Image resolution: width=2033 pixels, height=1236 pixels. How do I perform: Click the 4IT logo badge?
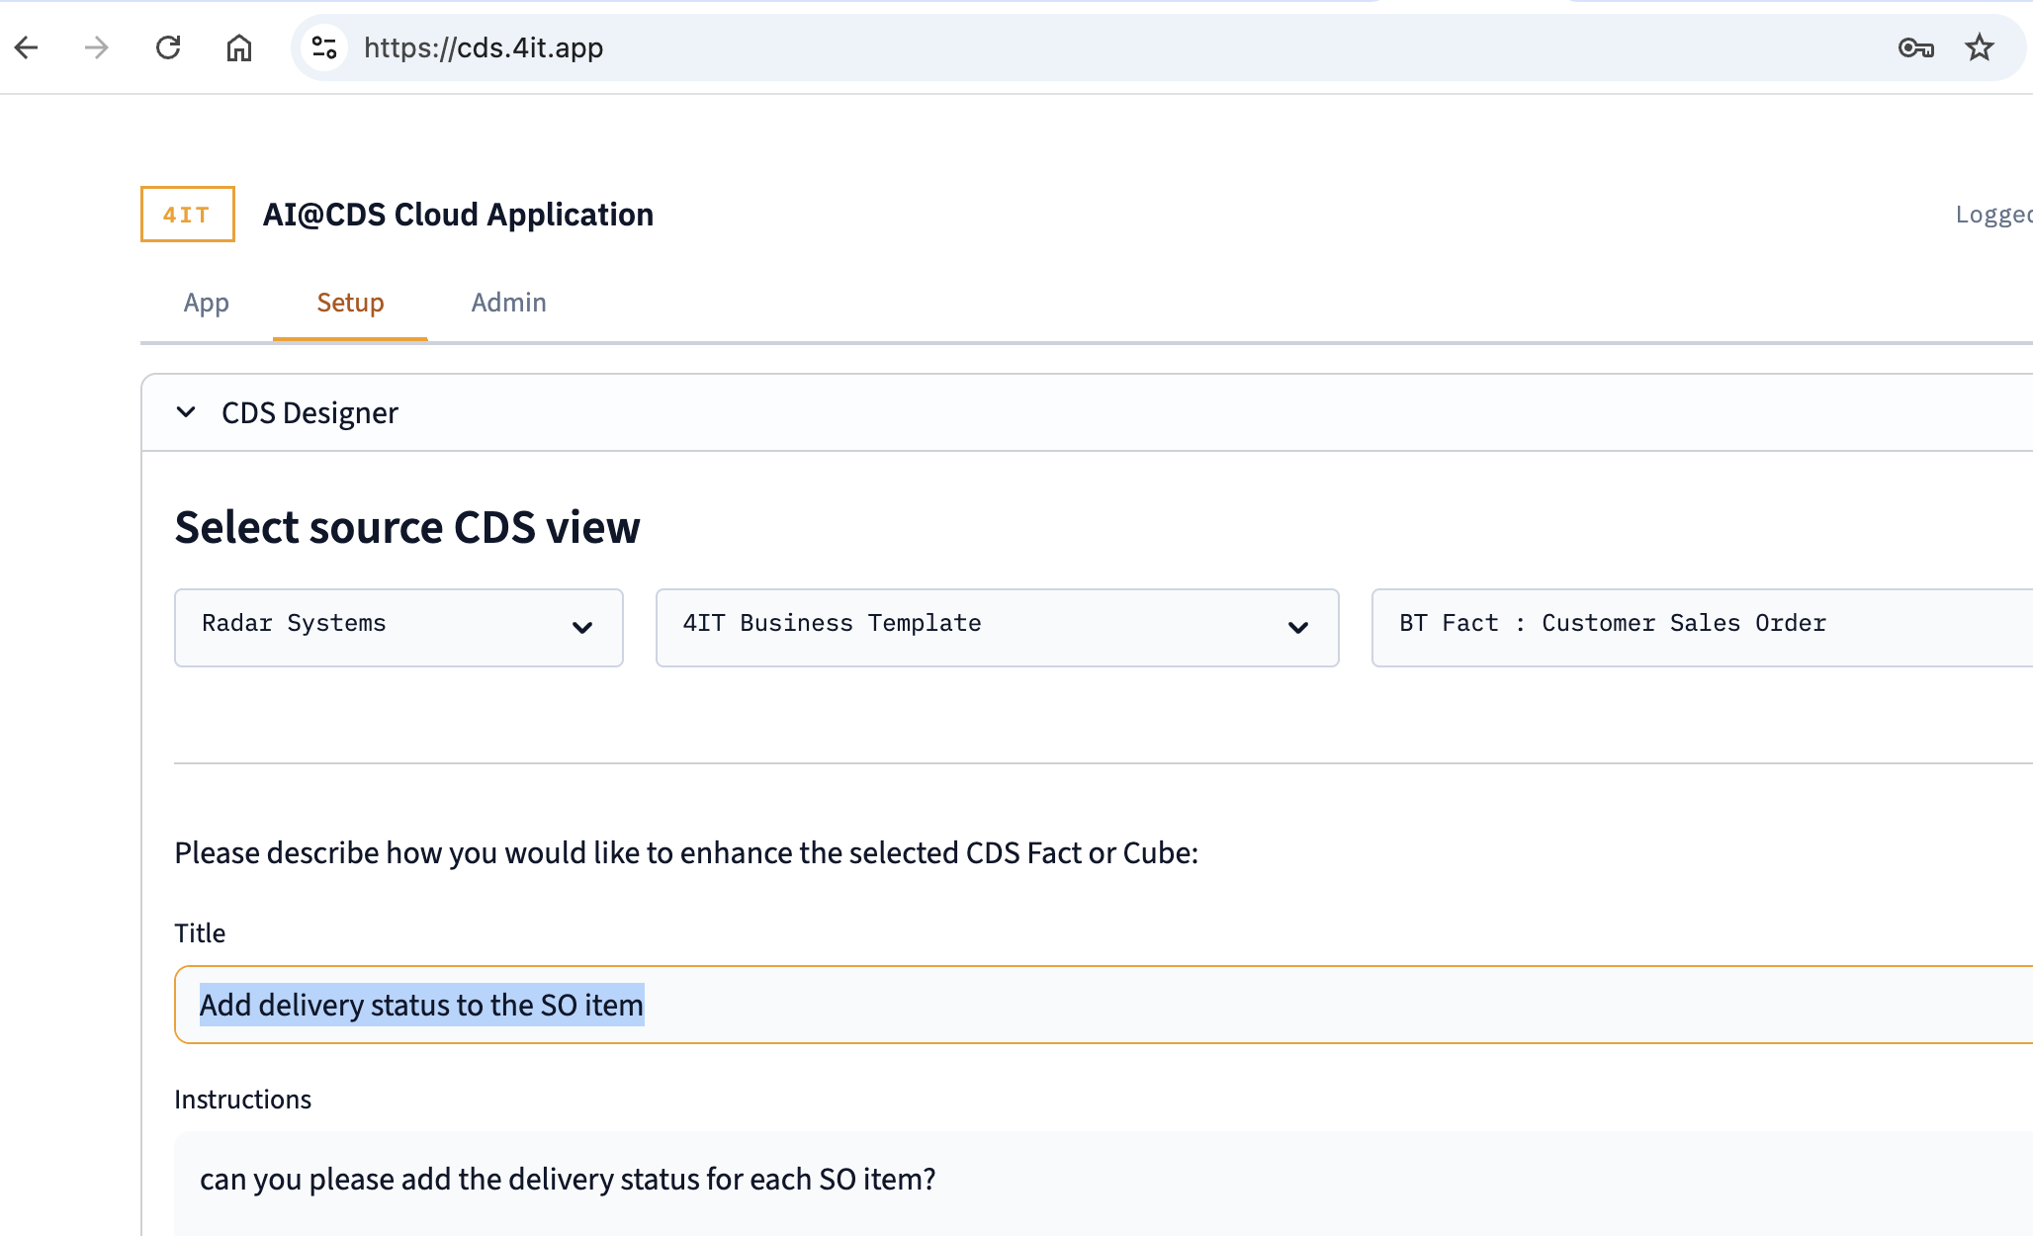(x=186, y=214)
